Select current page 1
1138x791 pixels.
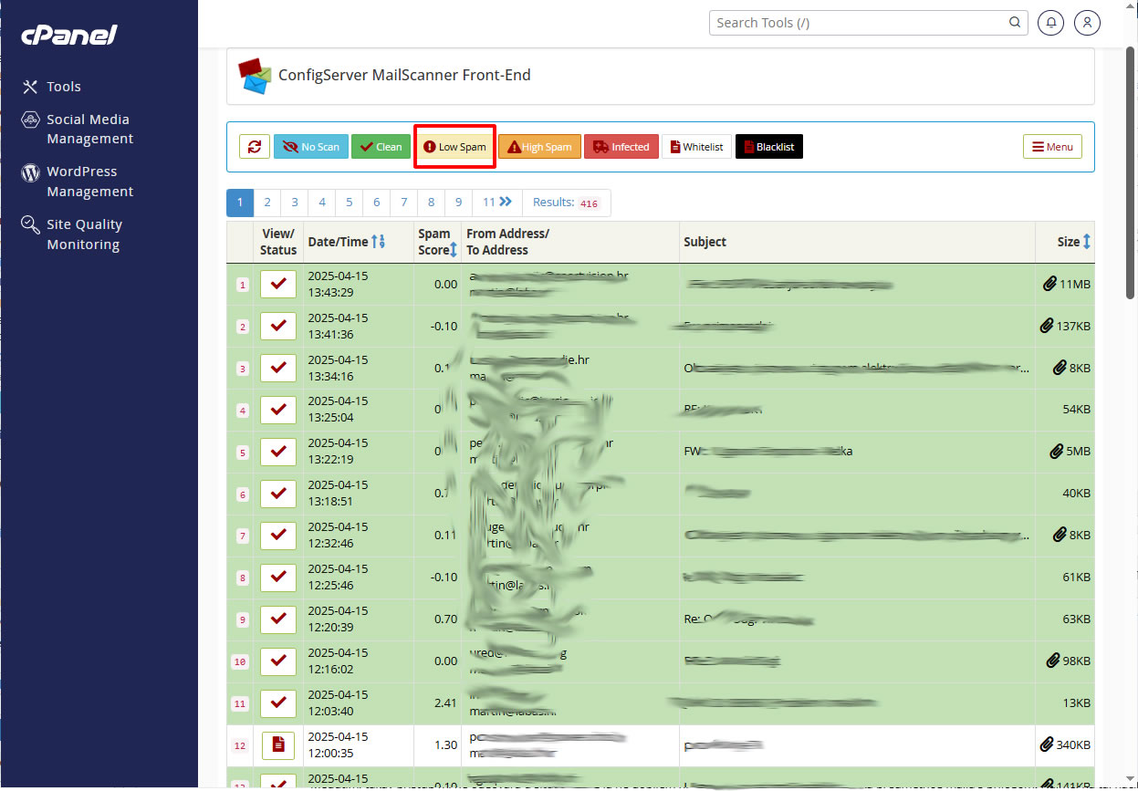[240, 203]
